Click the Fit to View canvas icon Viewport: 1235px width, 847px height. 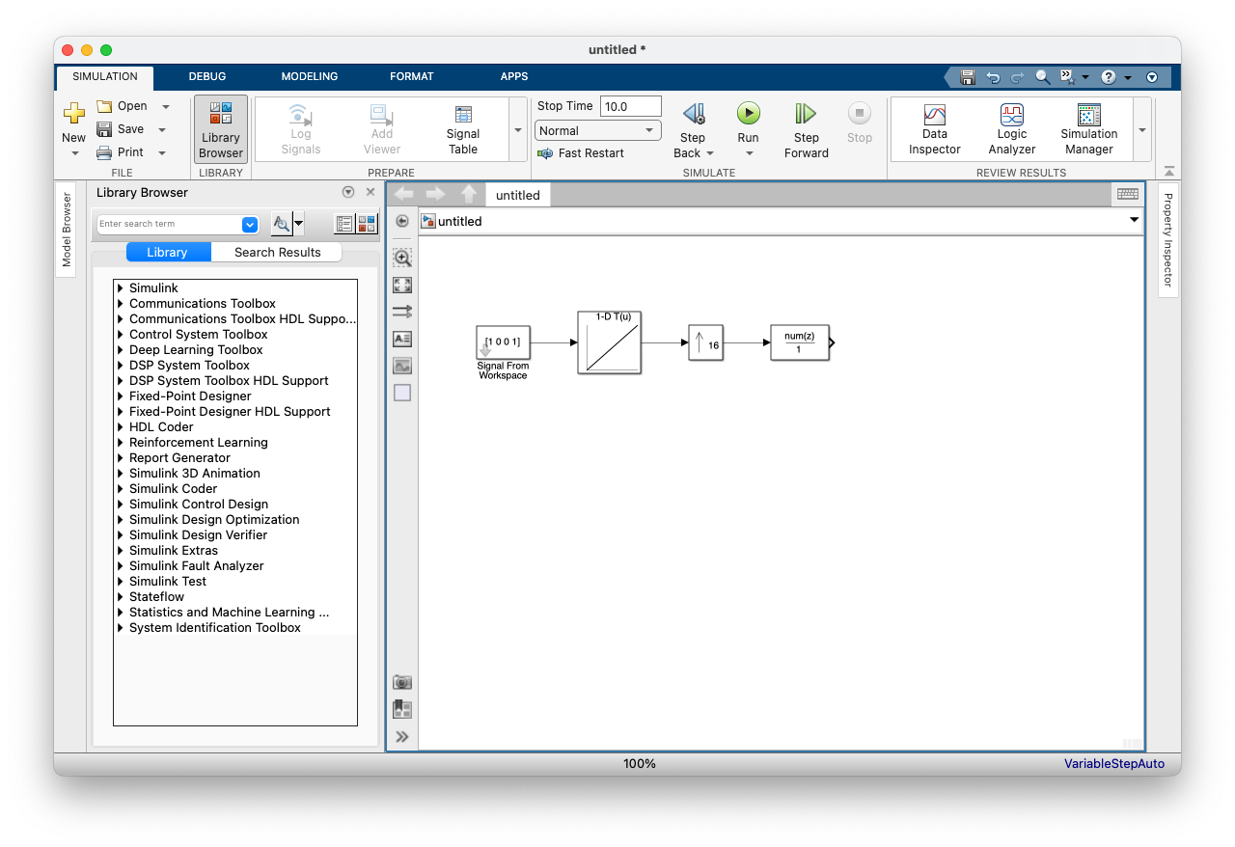pyautogui.click(x=402, y=285)
